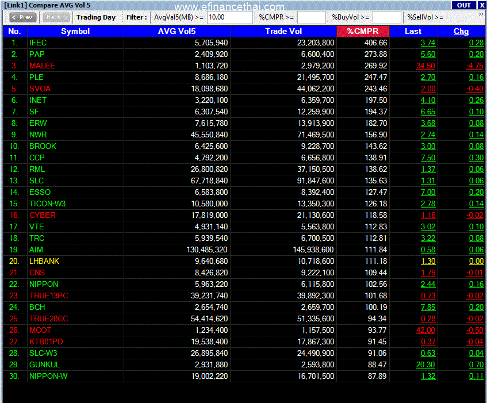Image resolution: width=487 pixels, height=403 pixels.
Task: Select SLC-W3 symbol
Action: [x=43, y=353]
